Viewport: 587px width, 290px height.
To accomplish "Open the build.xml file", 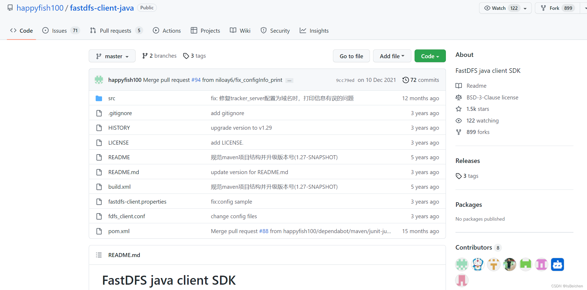I will point(119,187).
